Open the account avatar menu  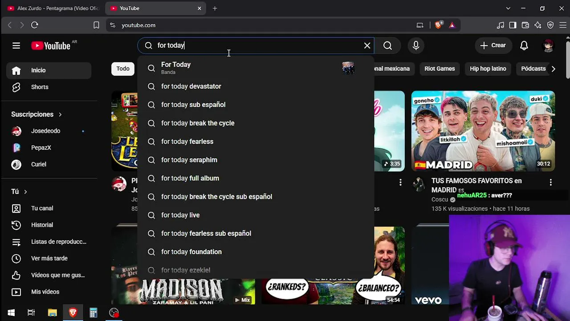548,45
